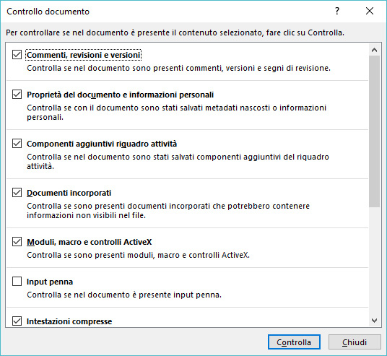Click the Controlla button

tap(294, 342)
